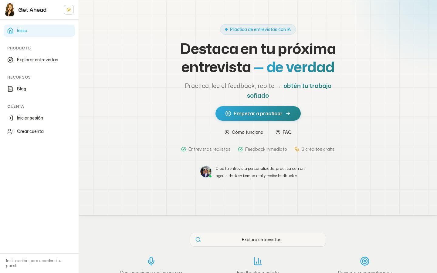Click the microphone feature icon

point(151,261)
